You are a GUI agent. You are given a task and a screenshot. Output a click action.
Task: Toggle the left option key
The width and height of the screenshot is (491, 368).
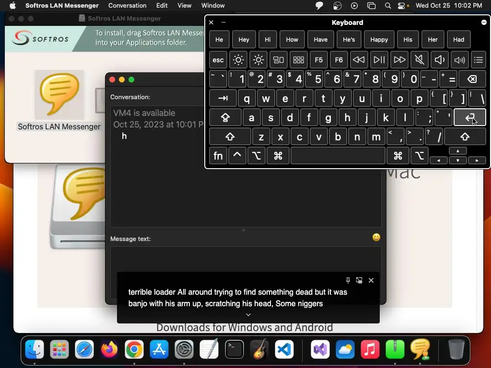(x=256, y=156)
